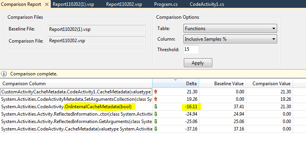
Task: Switch to the Report110202(1).vsp tab
Action: pos(73,4)
